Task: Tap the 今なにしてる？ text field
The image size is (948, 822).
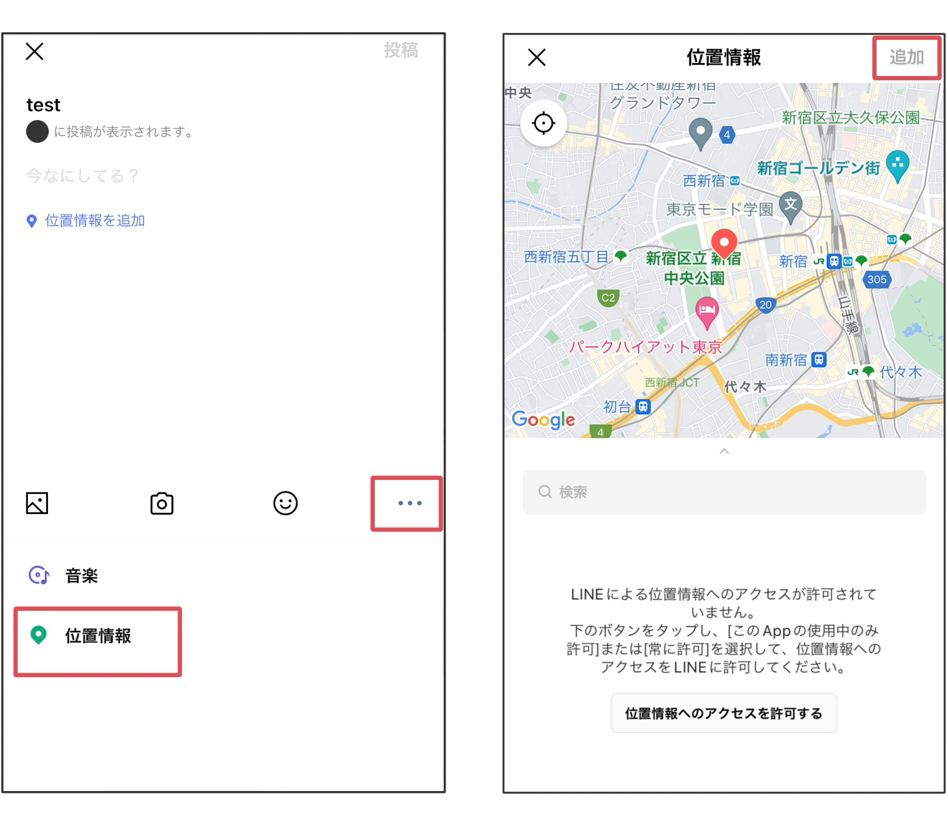Action: [82, 175]
